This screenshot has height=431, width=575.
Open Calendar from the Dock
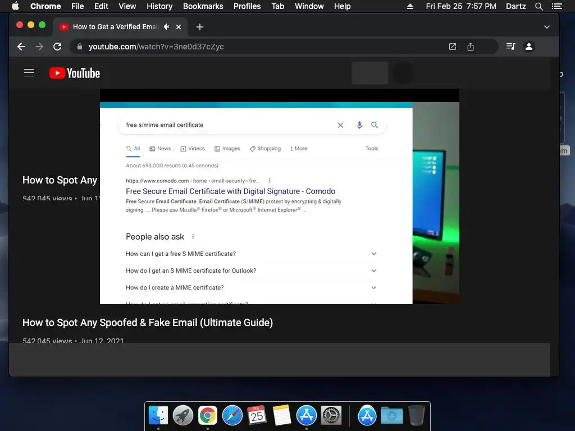pos(257,415)
